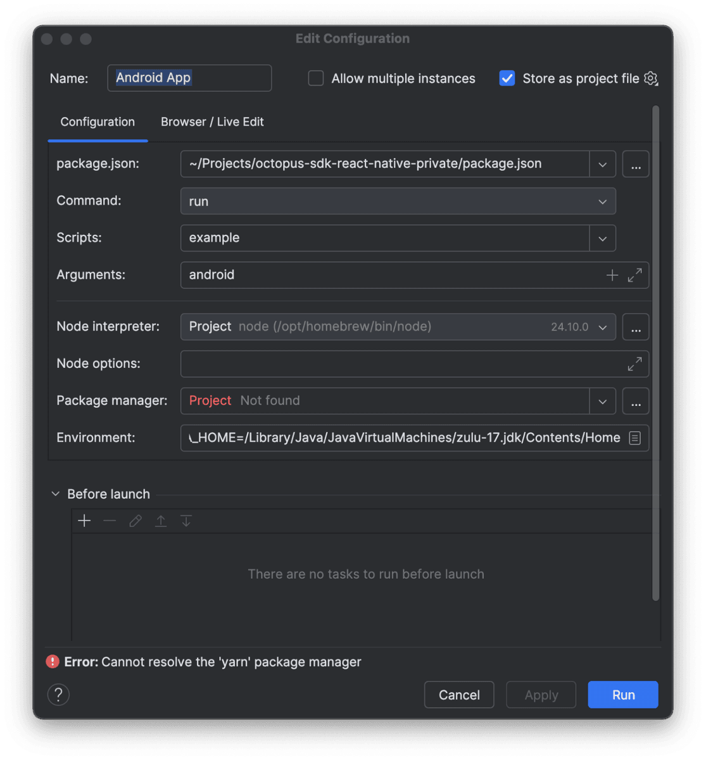
Task: Collapse the Before launch section
Action: pos(56,494)
